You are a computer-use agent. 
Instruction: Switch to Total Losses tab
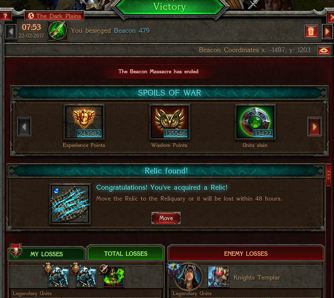[x=126, y=253]
